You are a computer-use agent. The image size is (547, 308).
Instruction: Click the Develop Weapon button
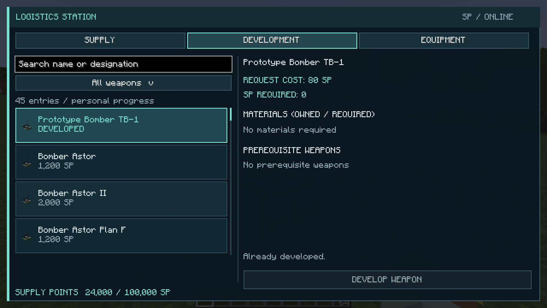pos(387,279)
